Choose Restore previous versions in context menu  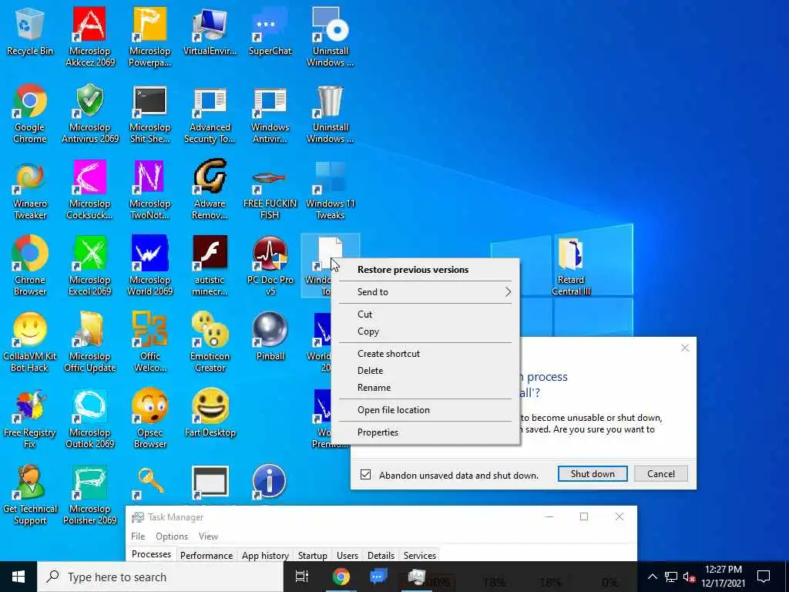[x=425, y=270]
